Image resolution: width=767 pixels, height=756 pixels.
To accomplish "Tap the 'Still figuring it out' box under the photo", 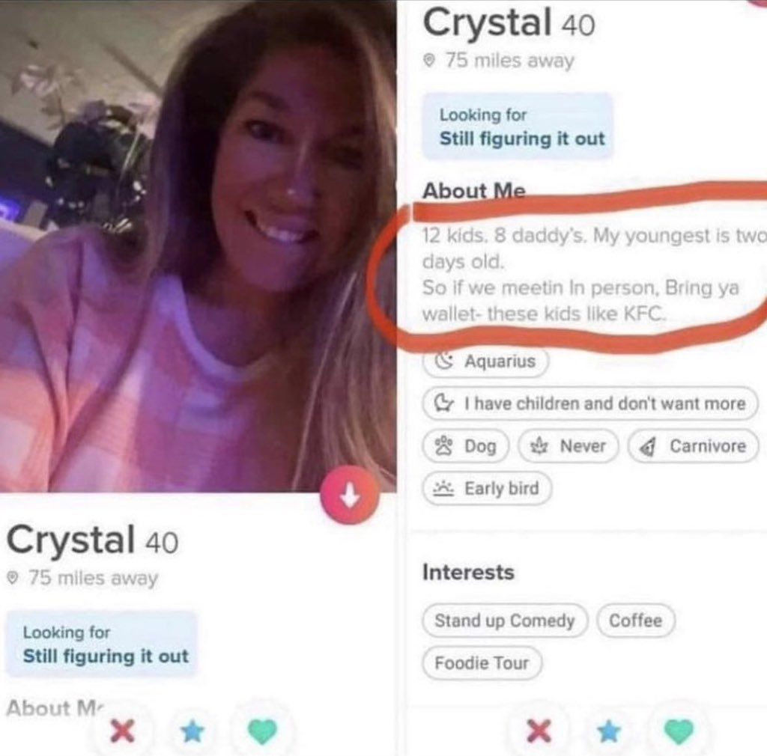I will (x=101, y=644).
